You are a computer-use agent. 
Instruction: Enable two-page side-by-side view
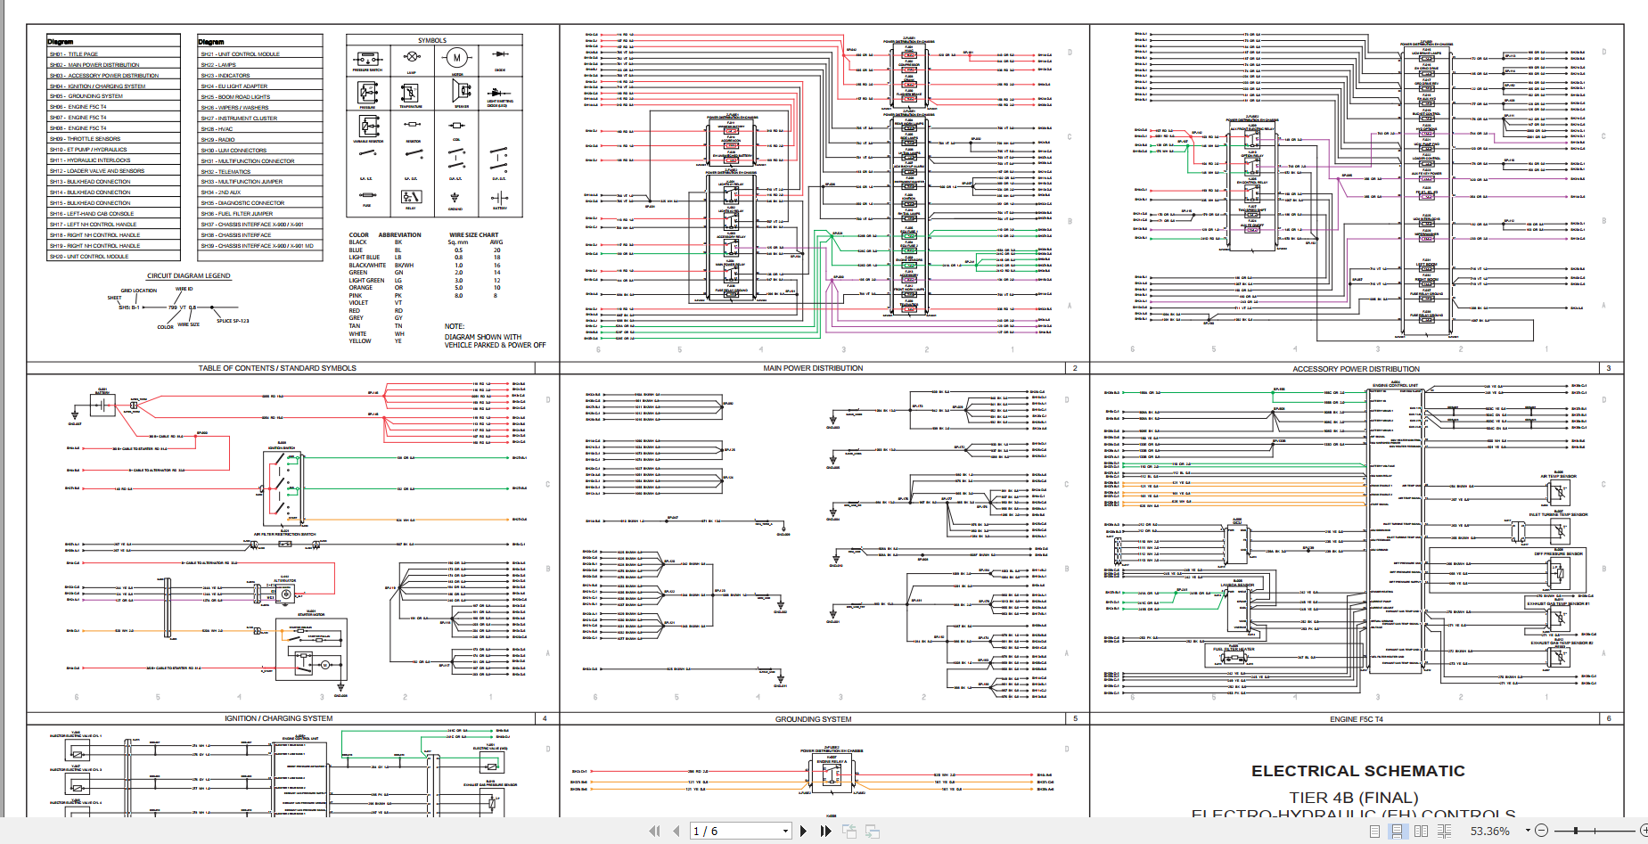(1421, 831)
